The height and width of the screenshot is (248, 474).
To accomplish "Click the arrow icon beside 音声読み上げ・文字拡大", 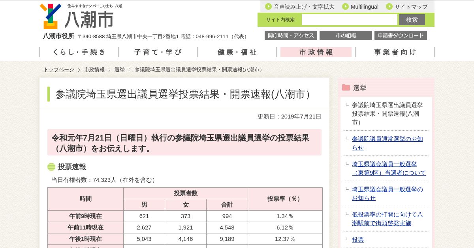I will [x=268, y=6].
